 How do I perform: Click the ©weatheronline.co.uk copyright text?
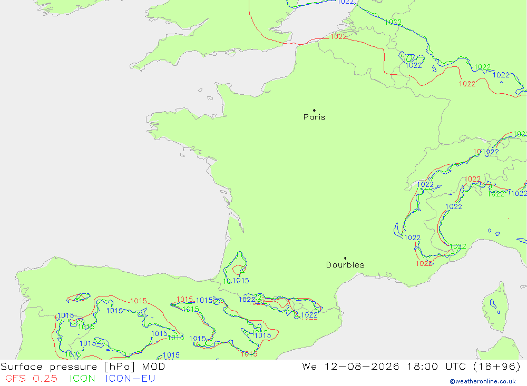483,381
